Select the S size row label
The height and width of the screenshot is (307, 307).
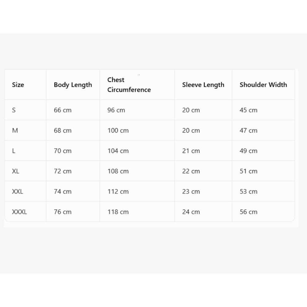14,110
